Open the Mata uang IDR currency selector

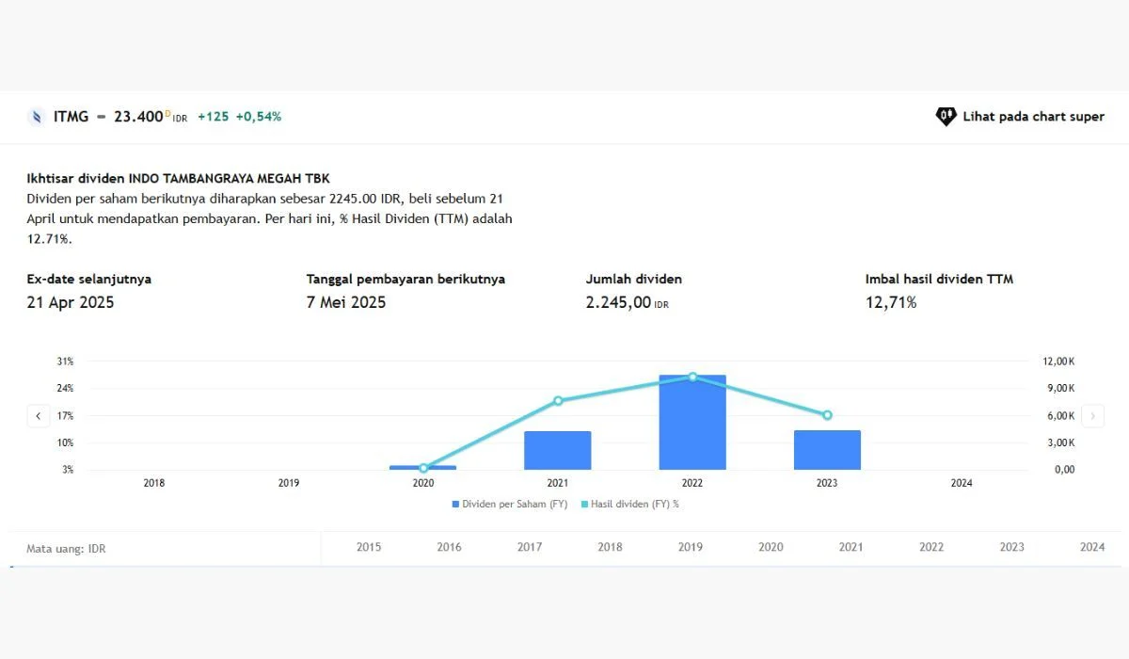click(66, 548)
